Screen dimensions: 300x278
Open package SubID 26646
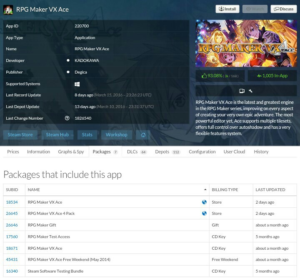[12, 225]
